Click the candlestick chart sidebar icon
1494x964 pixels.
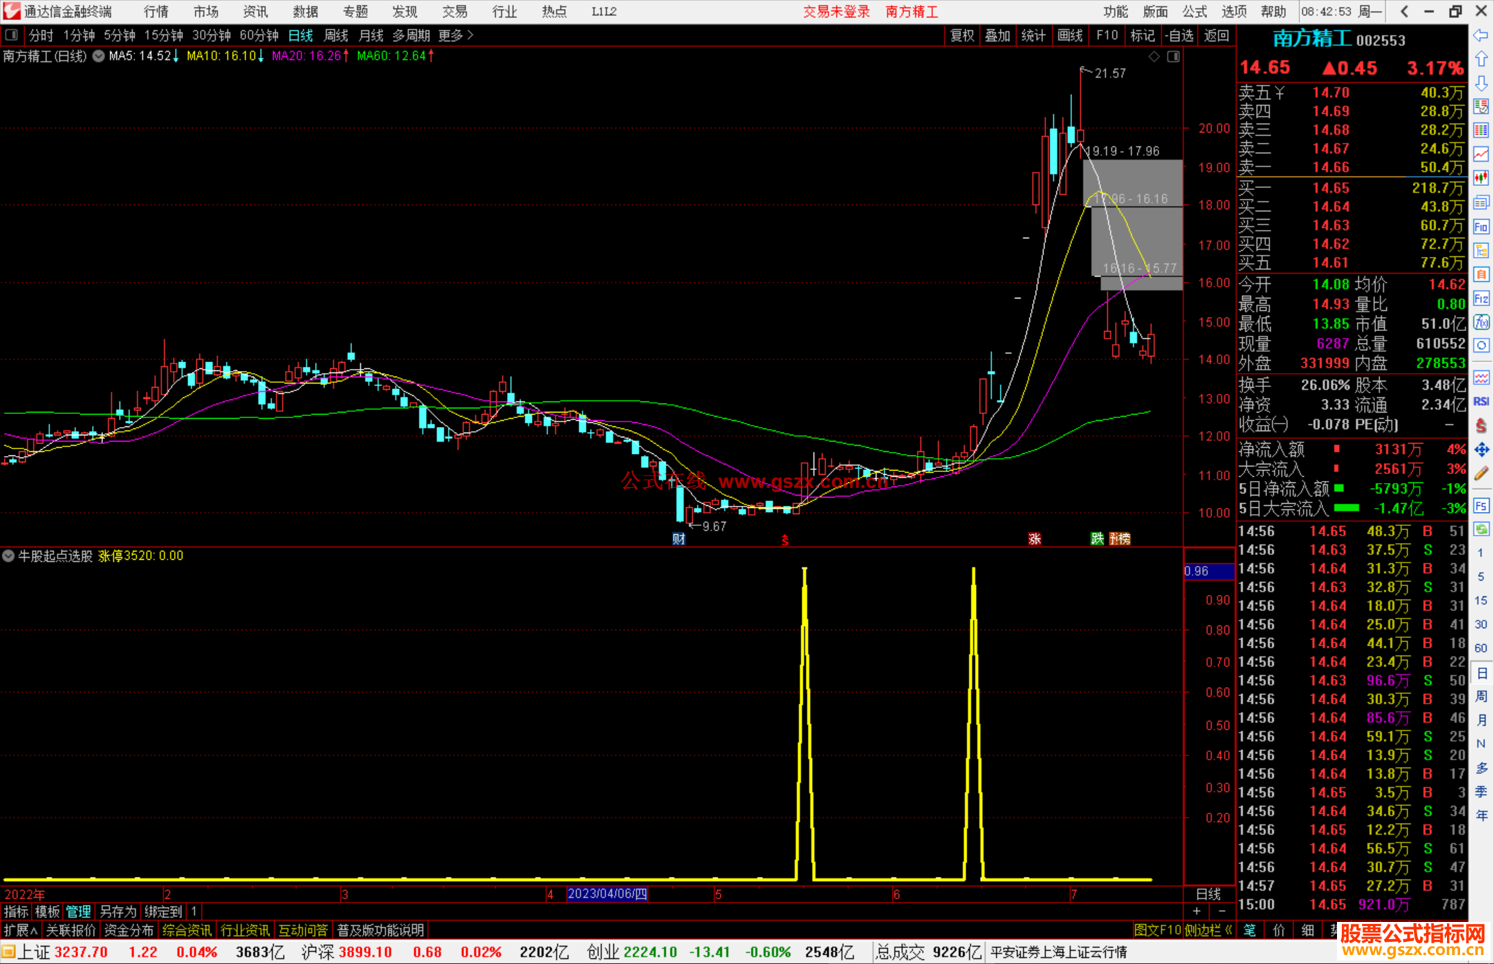point(1481,178)
